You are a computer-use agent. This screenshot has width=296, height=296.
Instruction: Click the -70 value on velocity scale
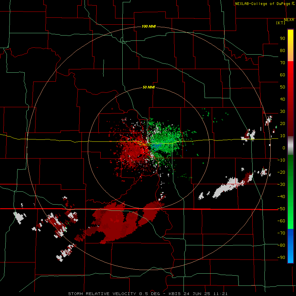[x=281, y=233]
